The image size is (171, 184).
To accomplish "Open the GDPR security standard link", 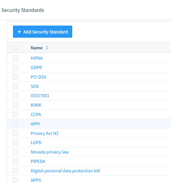I will coord(36,68).
